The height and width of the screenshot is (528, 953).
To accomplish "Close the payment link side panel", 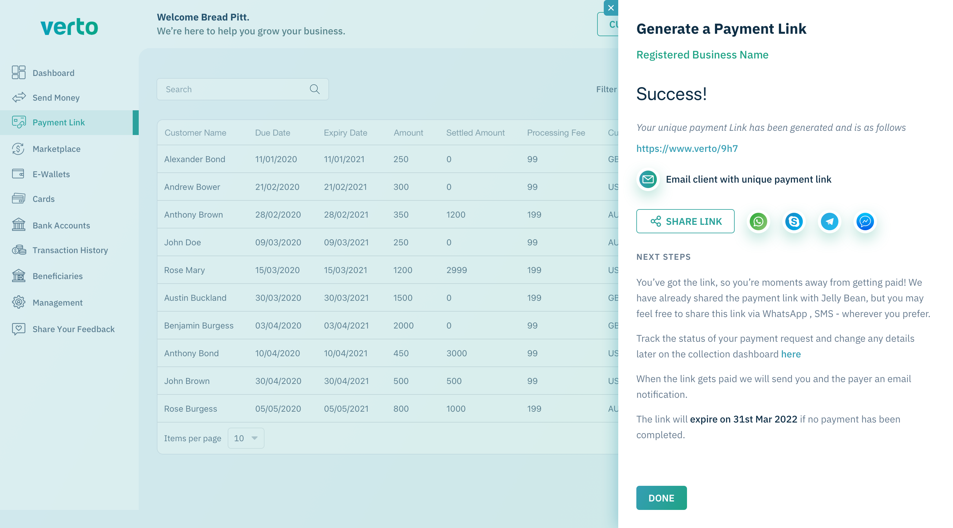I will 611,8.
